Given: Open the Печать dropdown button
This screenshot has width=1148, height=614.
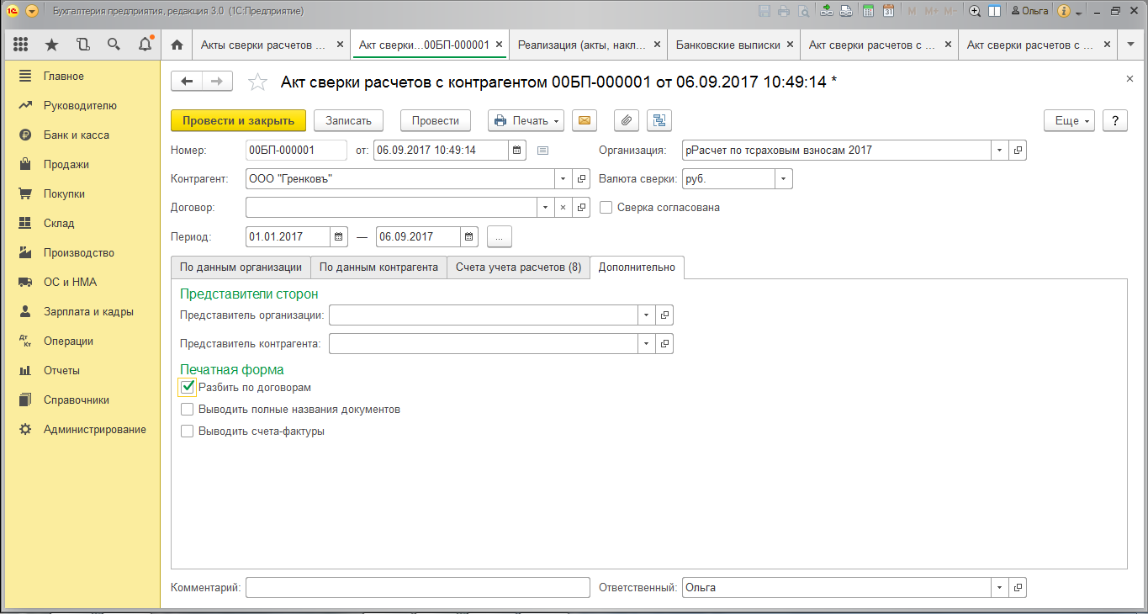Looking at the screenshot, I should pos(526,120).
